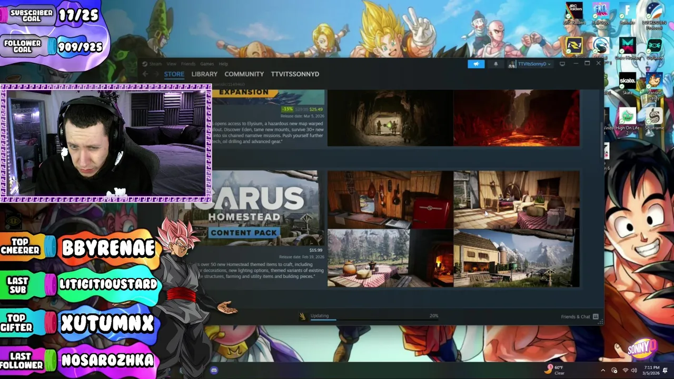Expand TTVItsSonnyD account dropdown

(x=530, y=64)
